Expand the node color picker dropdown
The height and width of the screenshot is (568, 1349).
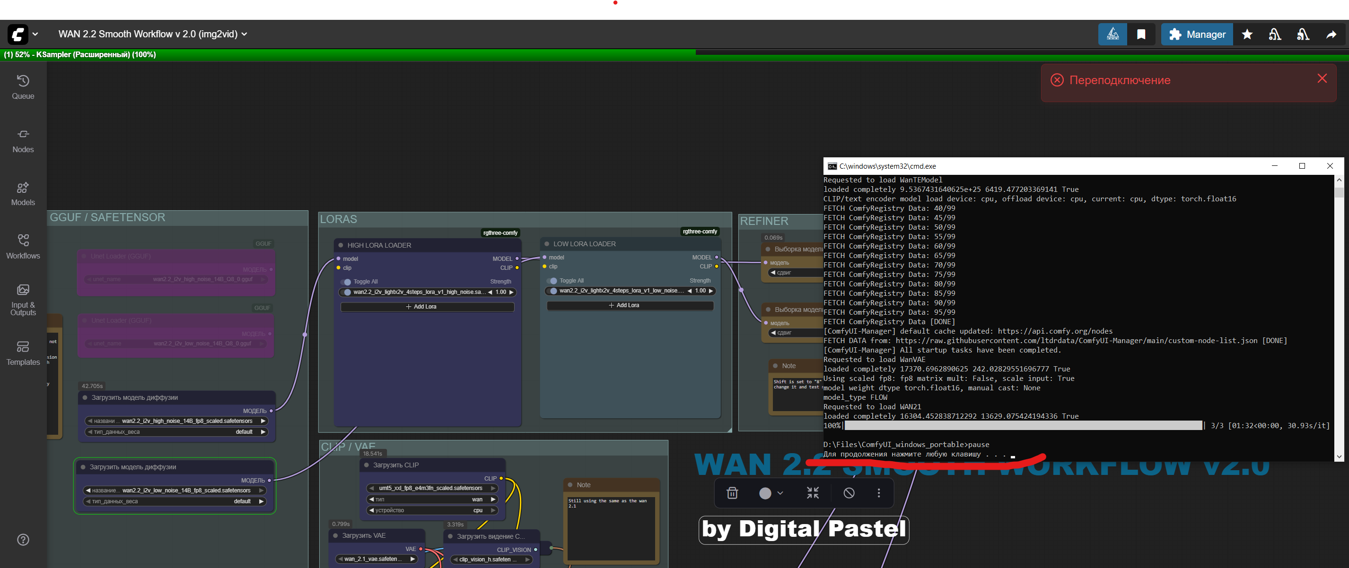click(771, 493)
